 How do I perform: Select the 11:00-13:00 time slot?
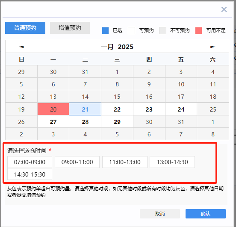125,162
